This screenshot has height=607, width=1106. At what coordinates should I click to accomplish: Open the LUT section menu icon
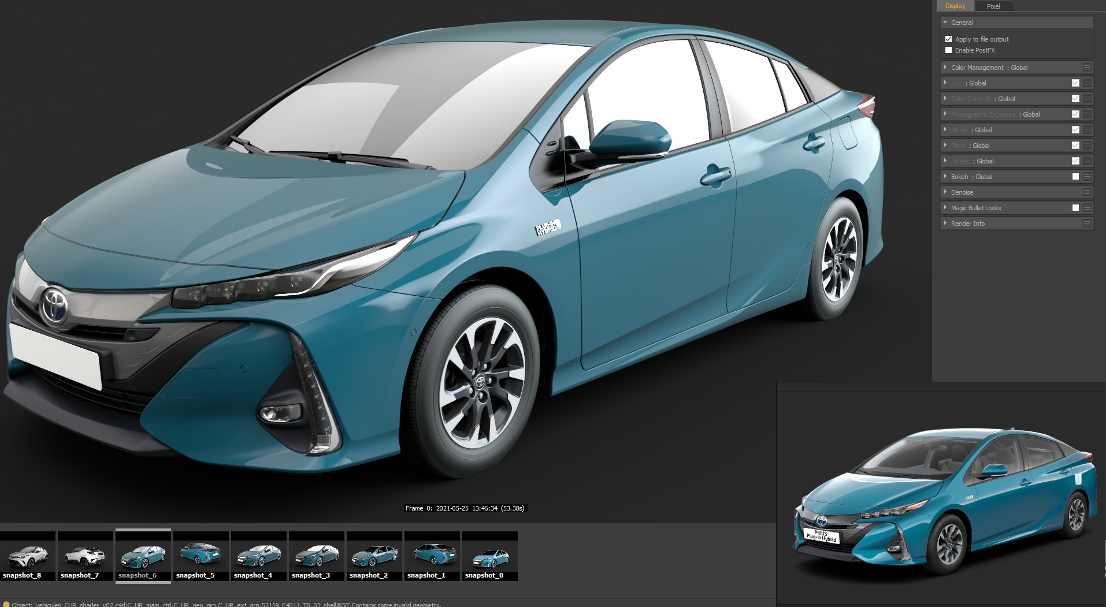pos(1087,83)
